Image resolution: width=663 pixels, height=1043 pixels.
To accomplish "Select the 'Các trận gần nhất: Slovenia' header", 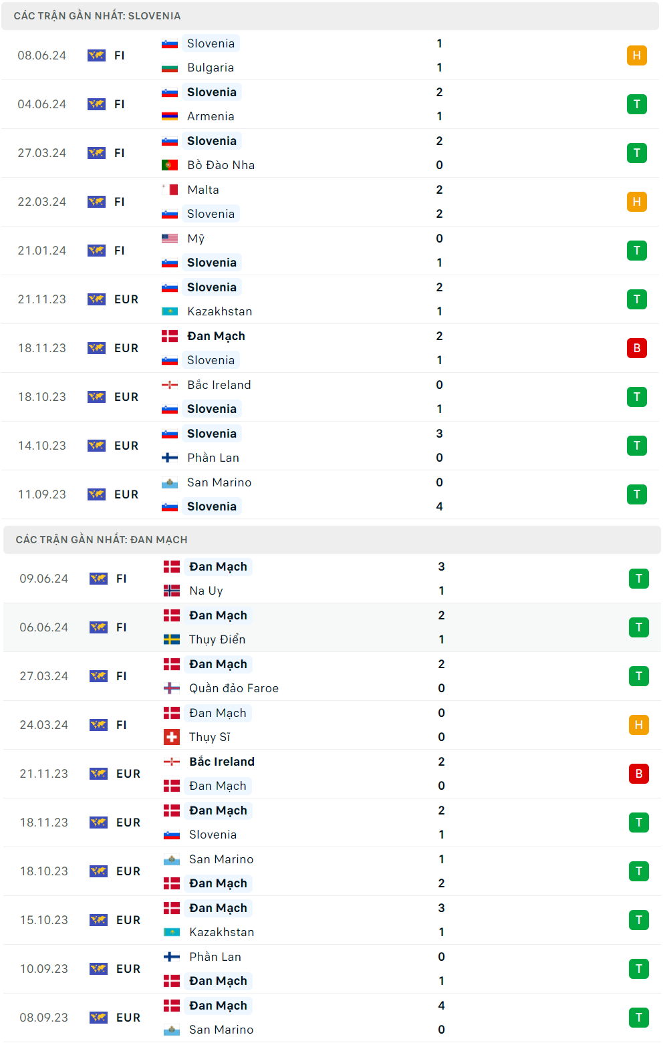I will click(x=97, y=16).
